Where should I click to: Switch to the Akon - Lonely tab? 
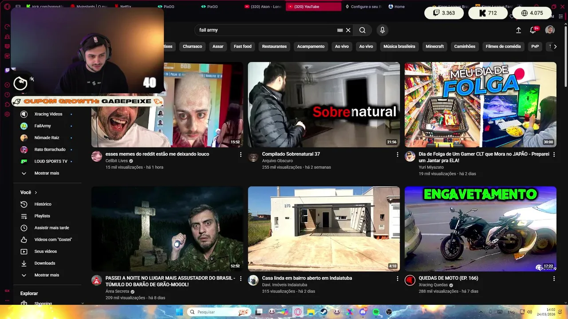coord(264,7)
